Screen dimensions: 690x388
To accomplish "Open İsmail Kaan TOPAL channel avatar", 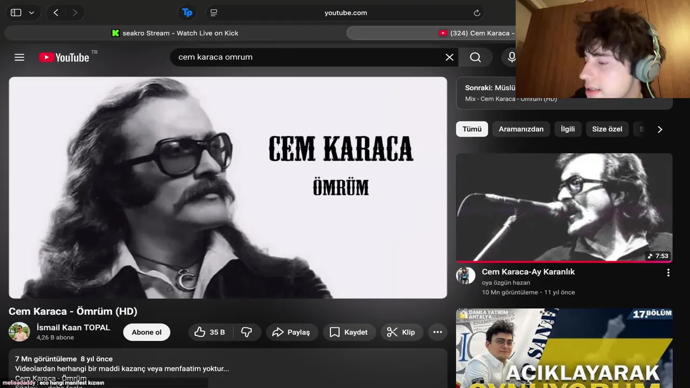I will point(19,332).
